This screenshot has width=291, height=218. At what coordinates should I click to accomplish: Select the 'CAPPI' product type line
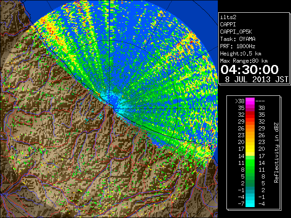coord(228,25)
